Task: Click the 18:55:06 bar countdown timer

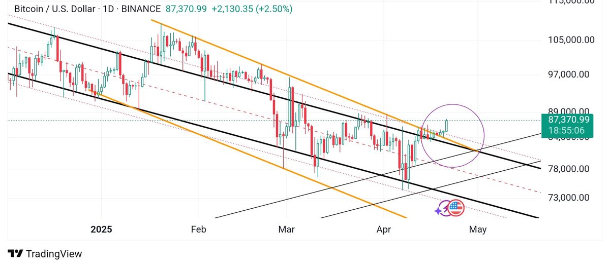Action: pyautogui.click(x=569, y=130)
